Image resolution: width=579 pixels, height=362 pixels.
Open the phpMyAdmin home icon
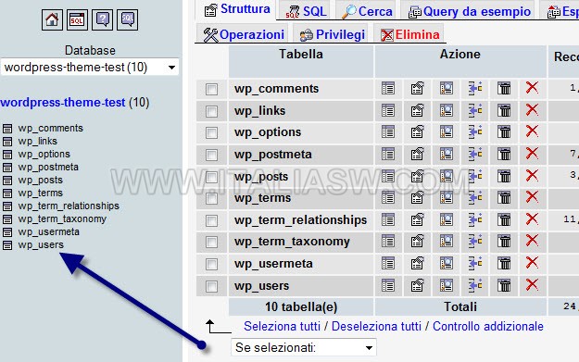[52, 19]
